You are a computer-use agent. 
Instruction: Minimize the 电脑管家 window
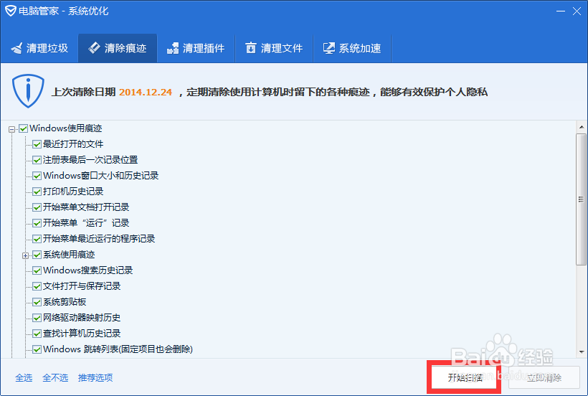pyautogui.click(x=561, y=11)
